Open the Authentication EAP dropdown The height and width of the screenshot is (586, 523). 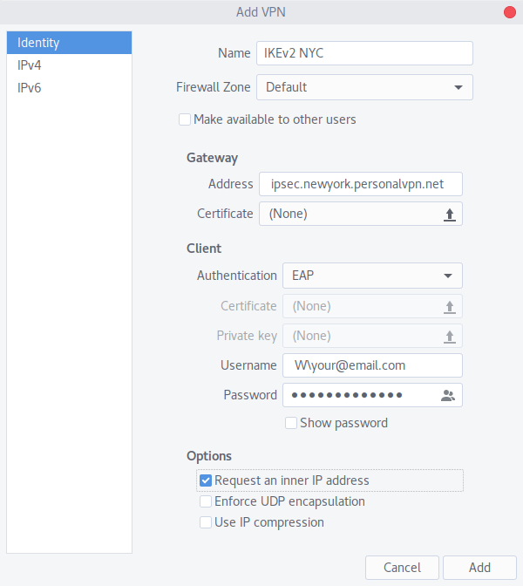[x=372, y=276]
